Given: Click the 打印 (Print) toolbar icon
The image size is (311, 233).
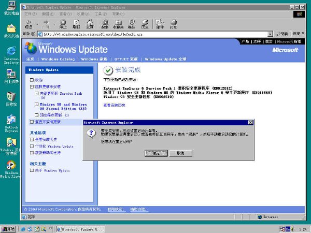Looking at the screenshot, I should click(174, 24).
